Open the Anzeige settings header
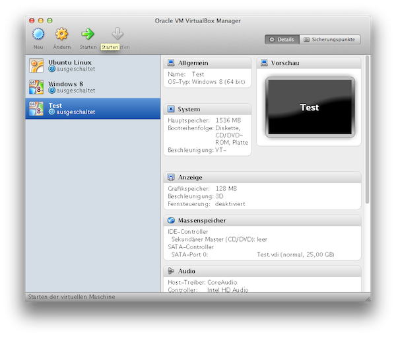The width and height of the screenshot is (396, 337). coord(262,178)
